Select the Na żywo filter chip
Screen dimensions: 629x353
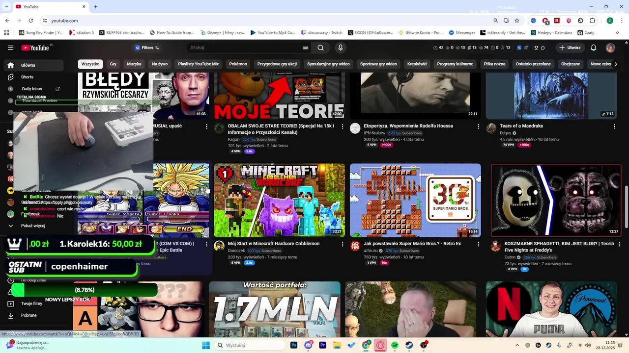click(160, 64)
